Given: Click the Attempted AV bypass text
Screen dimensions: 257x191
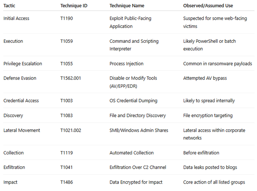Looking at the screenshot, I should click(205, 78).
